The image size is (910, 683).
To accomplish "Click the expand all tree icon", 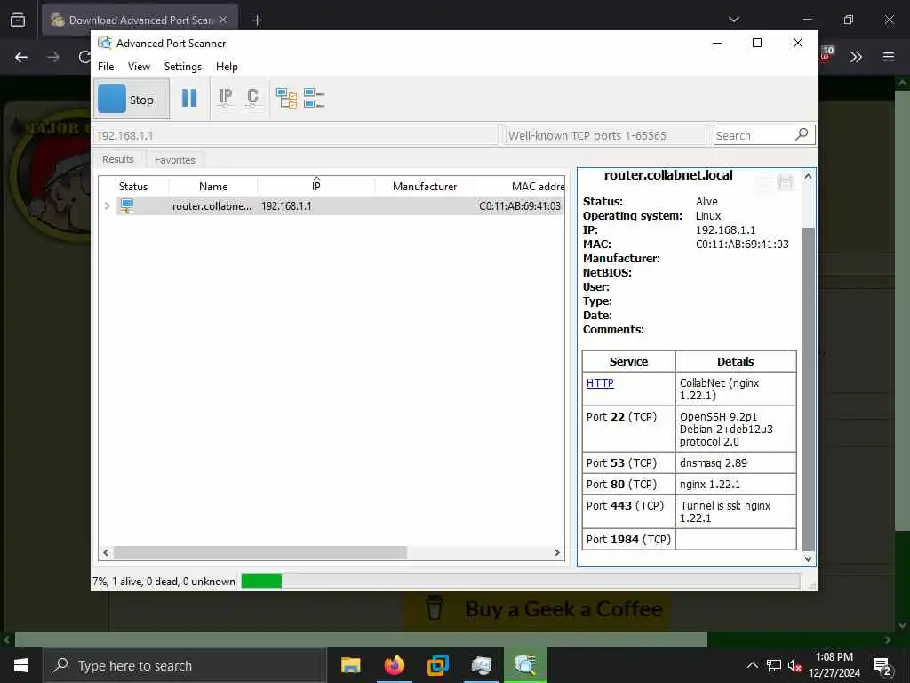I will (x=287, y=98).
